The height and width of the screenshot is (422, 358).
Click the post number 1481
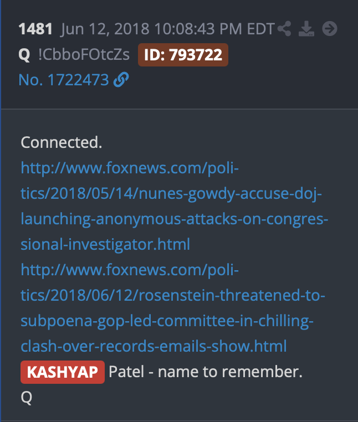click(x=35, y=29)
